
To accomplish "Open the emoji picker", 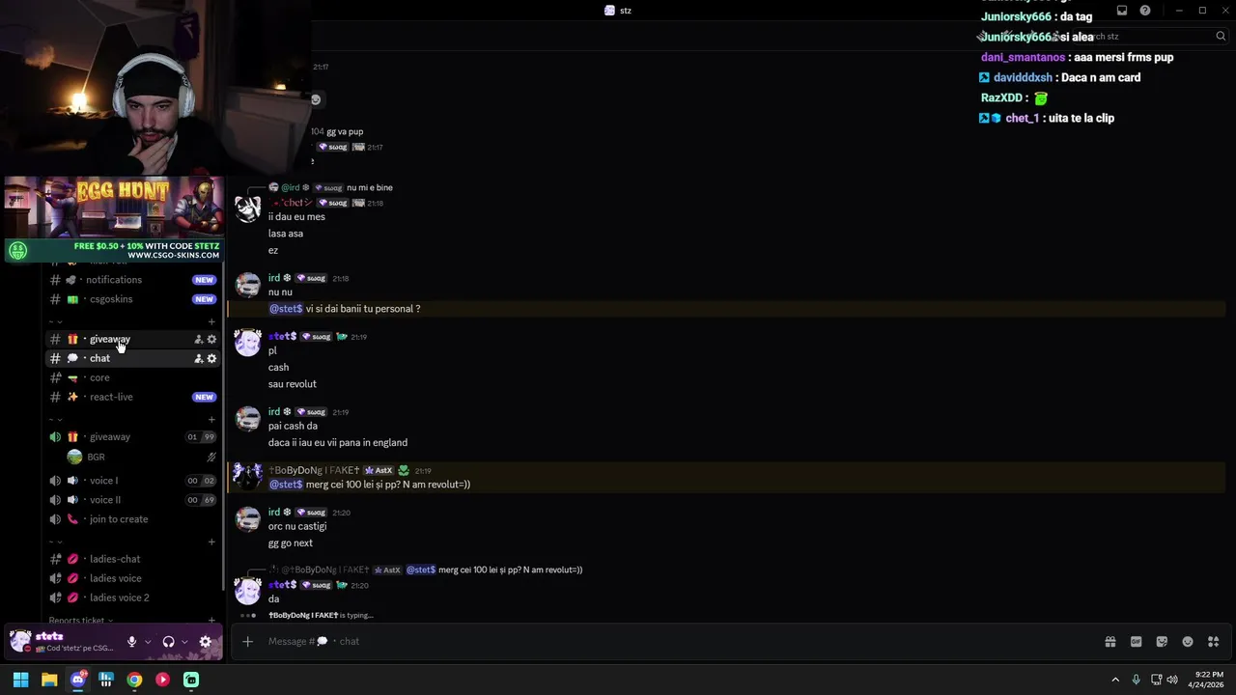I will [x=1188, y=642].
